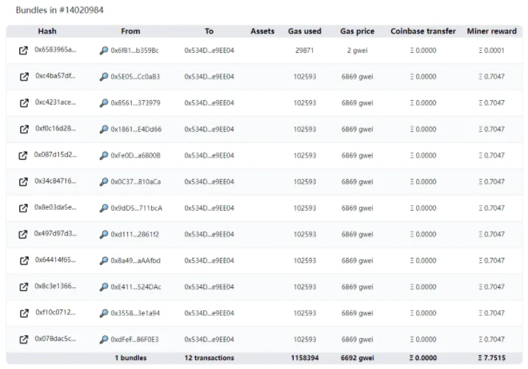Click magnifier icon beside 0x1861...E4Dd66 address

(104, 130)
